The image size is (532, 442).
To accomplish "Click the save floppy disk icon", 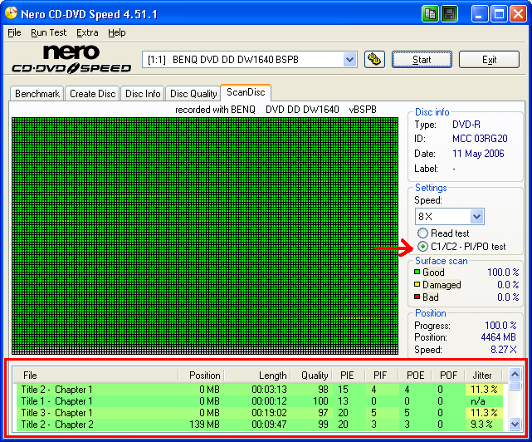I will [449, 14].
